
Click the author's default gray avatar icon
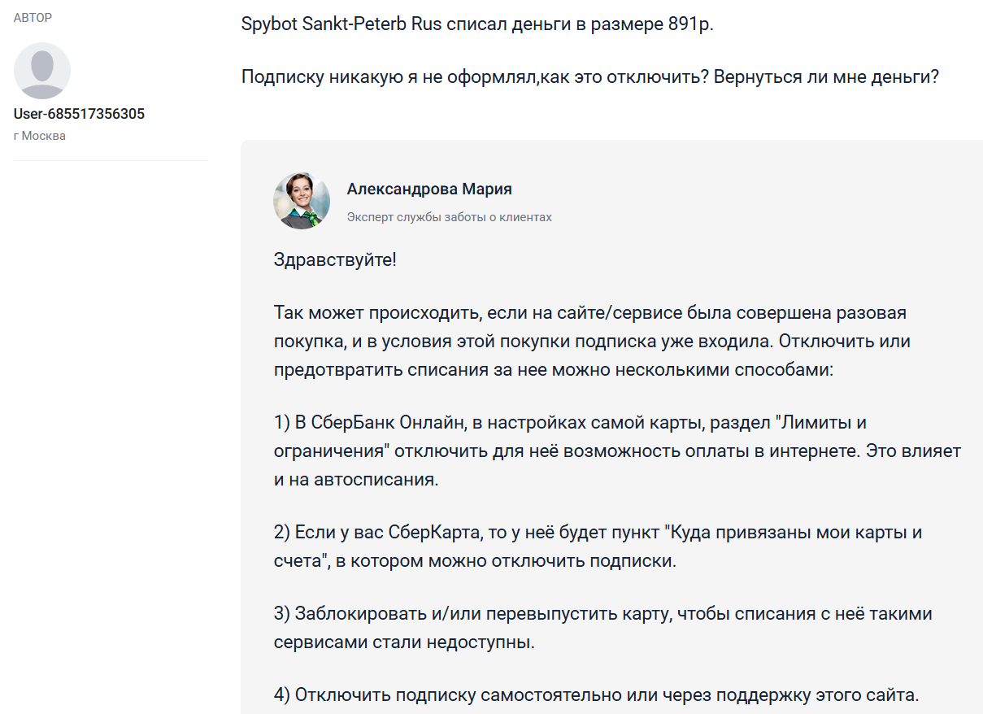(42, 71)
